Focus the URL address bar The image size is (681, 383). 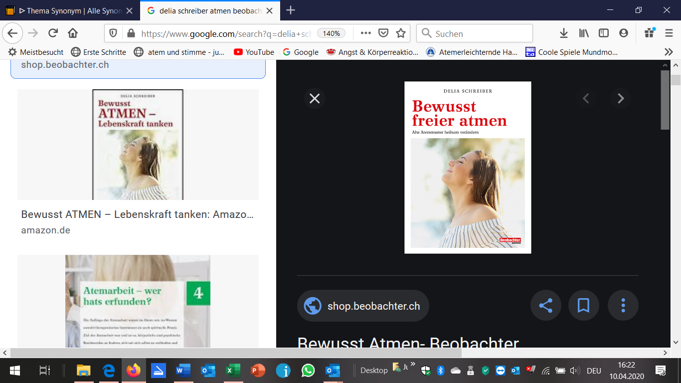pyautogui.click(x=225, y=33)
